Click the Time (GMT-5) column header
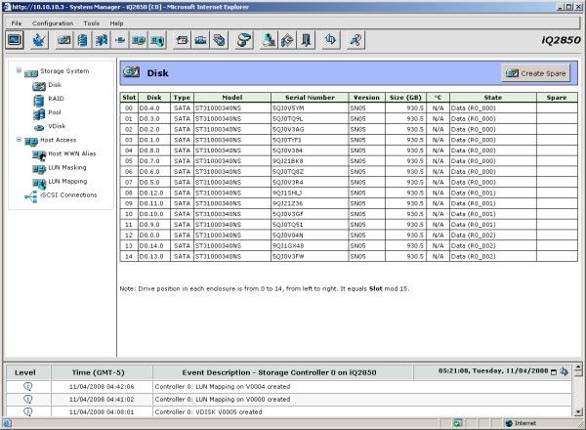Viewport: 586px width, 430px height. point(99,372)
